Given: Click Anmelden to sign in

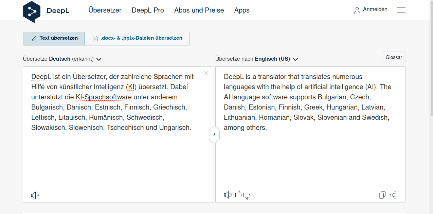Looking at the screenshot, I should click(x=371, y=10).
